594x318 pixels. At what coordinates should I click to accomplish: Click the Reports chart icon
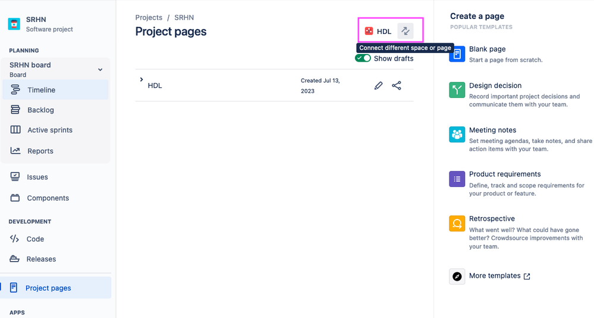[x=15, y=151]
